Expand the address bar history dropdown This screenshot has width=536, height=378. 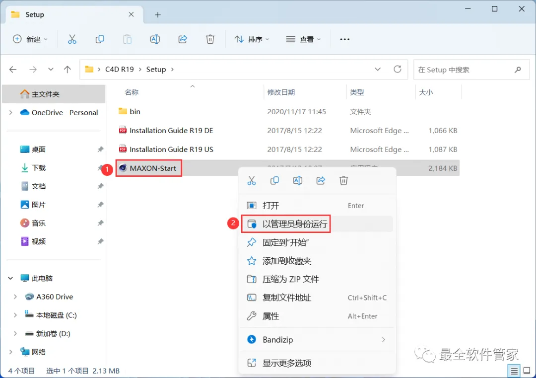378,70
